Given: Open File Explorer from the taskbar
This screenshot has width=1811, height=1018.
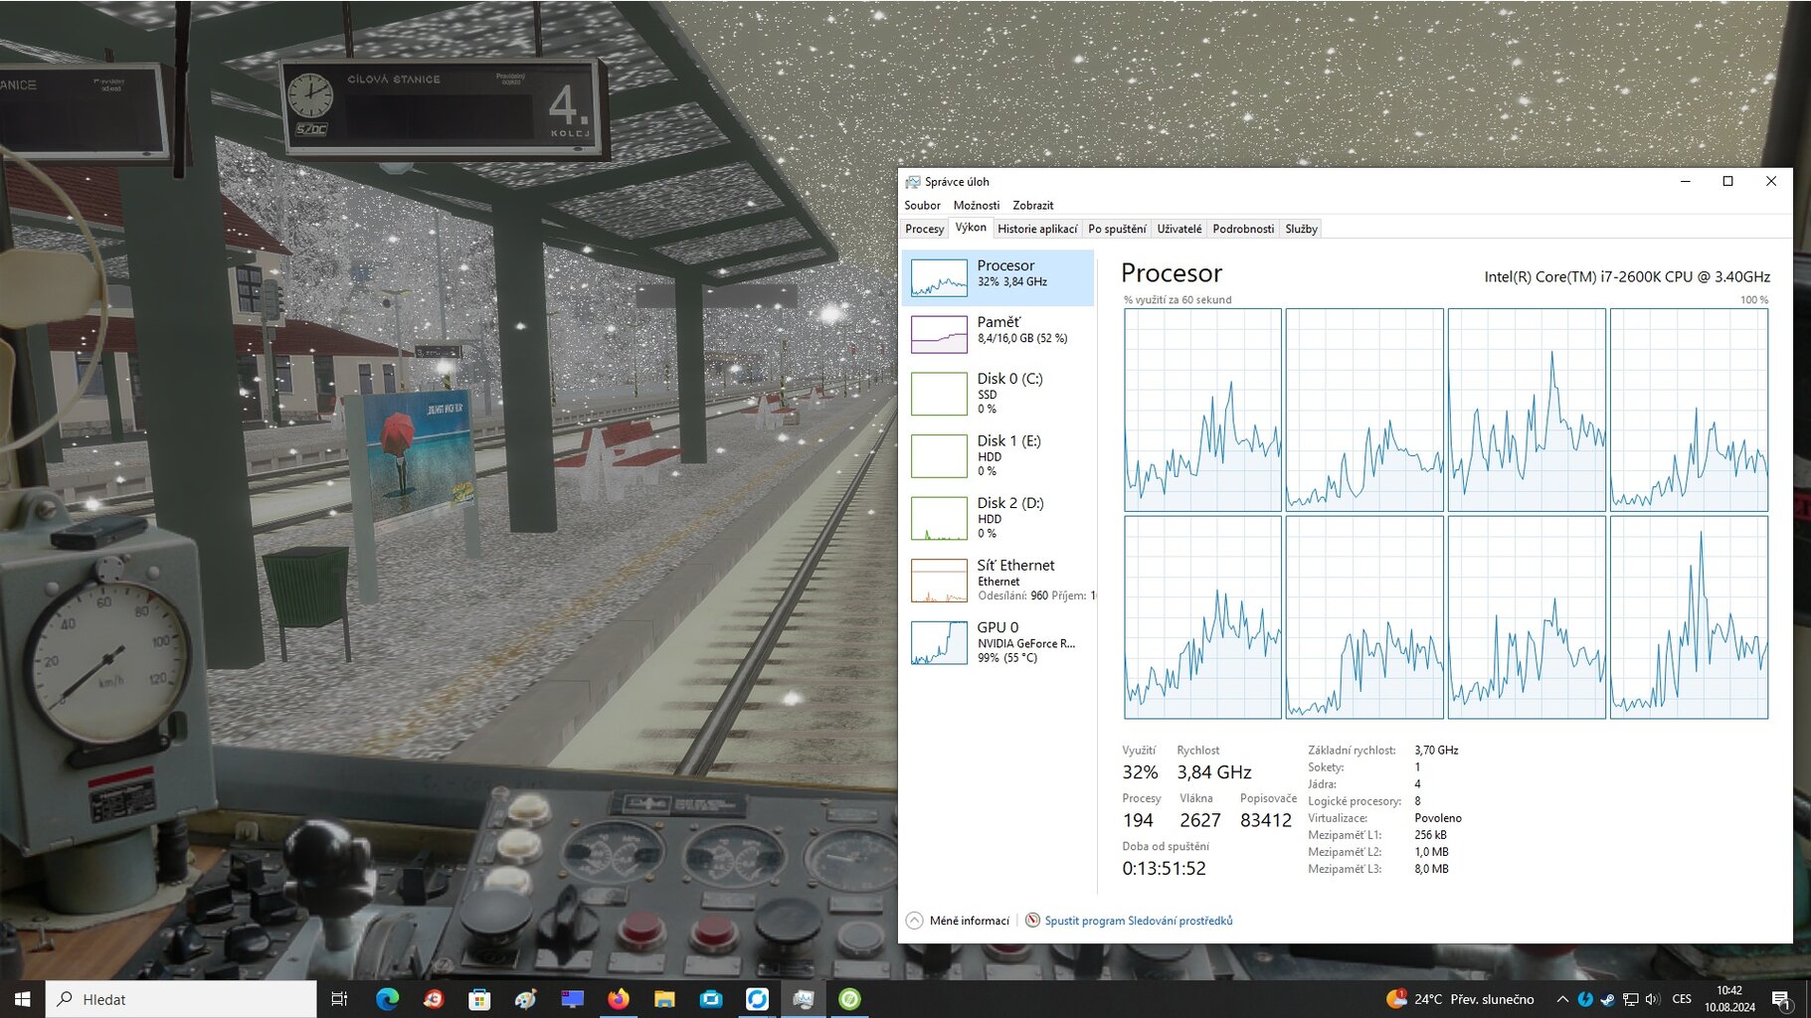Looking at the screenshot, I should pyautogui.click(x=664, y=999).
